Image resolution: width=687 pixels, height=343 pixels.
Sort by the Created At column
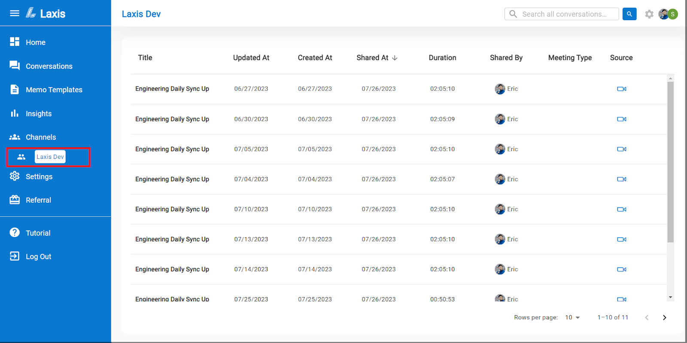(315, 58)
